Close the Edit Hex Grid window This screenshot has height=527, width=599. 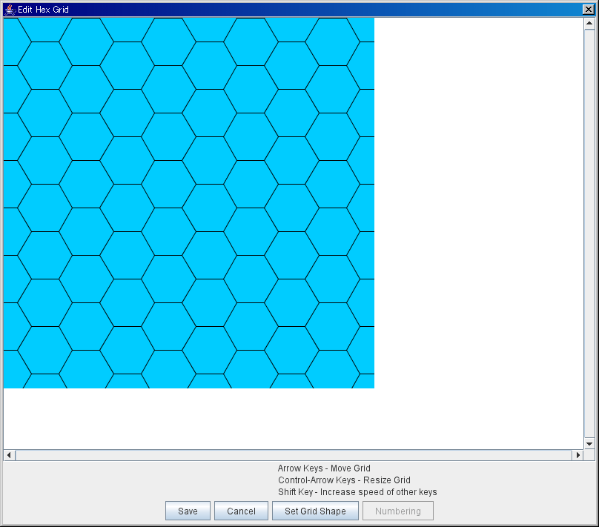[589, 10]
